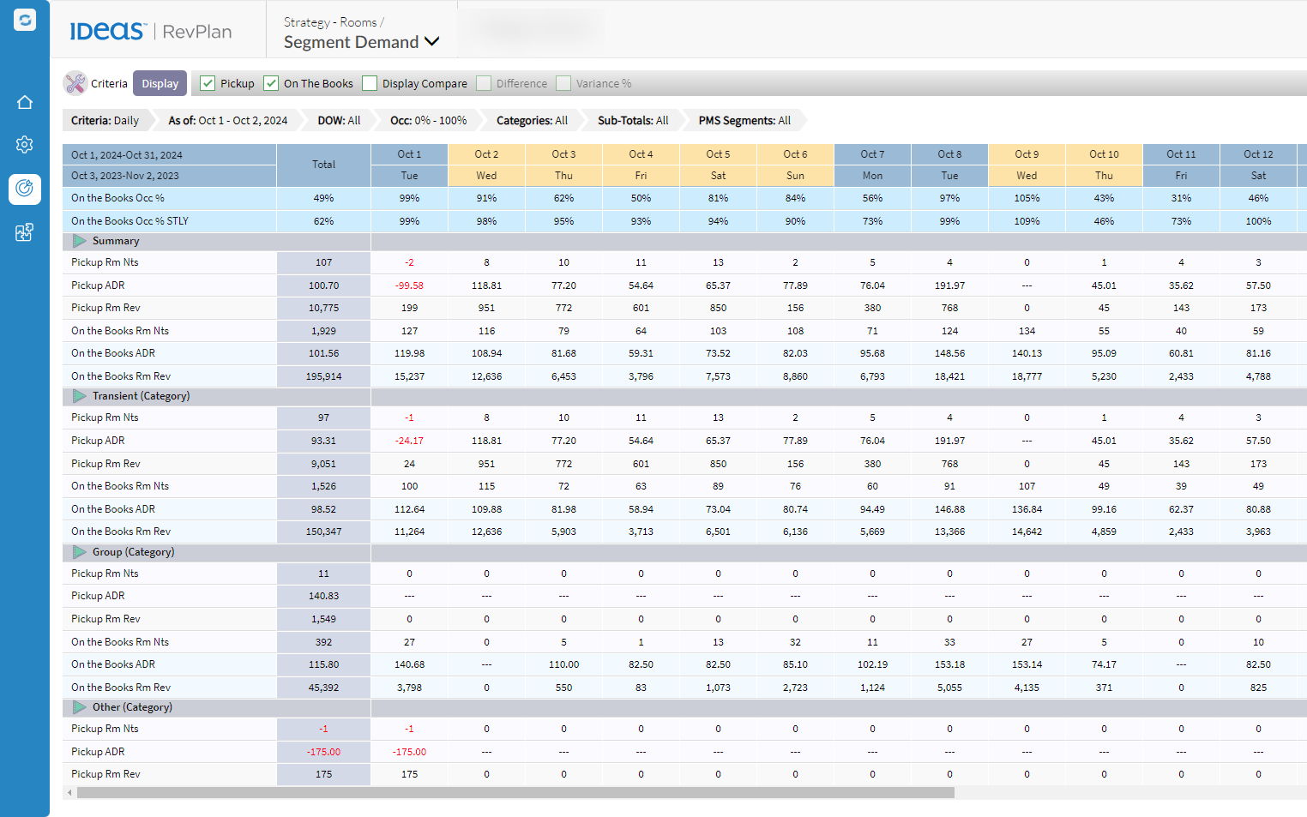Click the Criteria wrench tools icon
The width and height of the screenshot is (1307, 817).
(75, 83)
